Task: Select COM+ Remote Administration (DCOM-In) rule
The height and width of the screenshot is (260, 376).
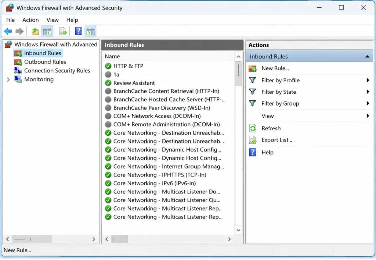Action: (x=166, y=124)
